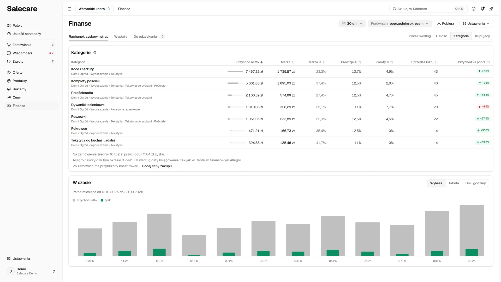The image size is (501, 282).
Task: Click Szukaj w Salecare search field
Action: tap(428, 9)
